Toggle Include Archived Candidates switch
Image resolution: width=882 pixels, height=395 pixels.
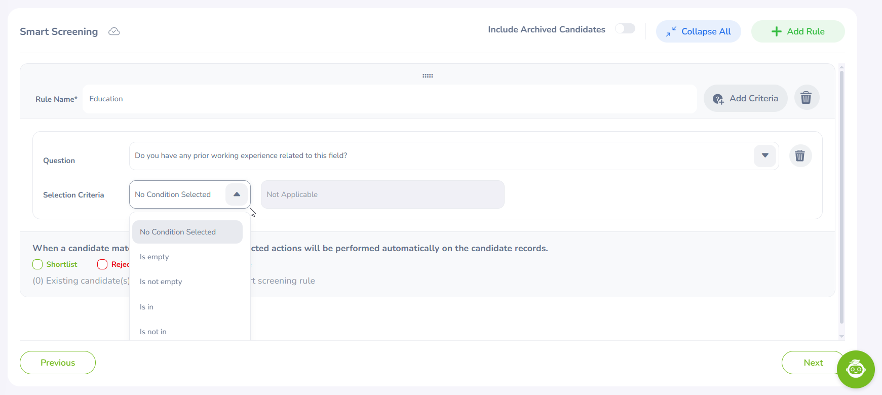click(x=625, y=29)
